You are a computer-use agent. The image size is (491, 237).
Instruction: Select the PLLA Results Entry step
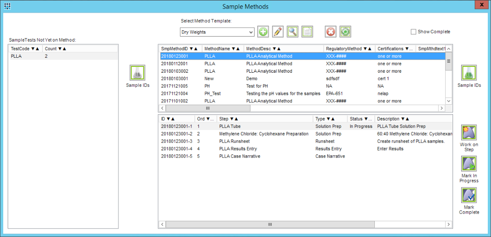click(x=306, y=149)
